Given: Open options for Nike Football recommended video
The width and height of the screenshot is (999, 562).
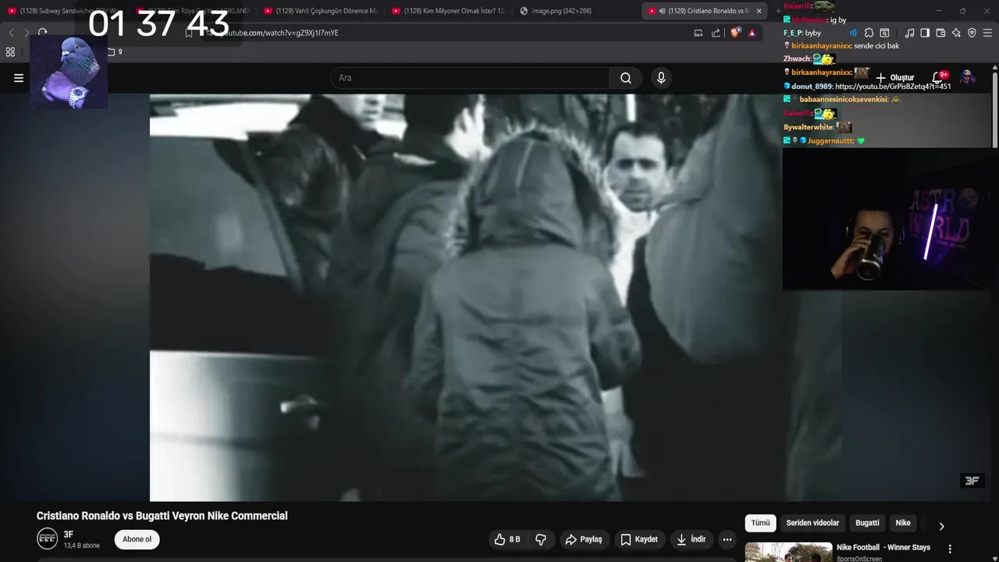Looking at the screenshot, I should coord(950,549).
